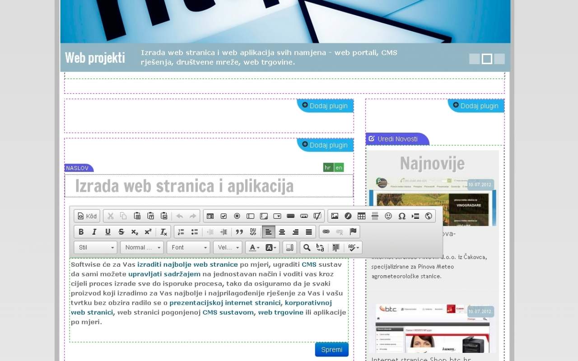The image size is (578, 361).
Task: Insert a checkbox form element
Action: coord(224,216)
